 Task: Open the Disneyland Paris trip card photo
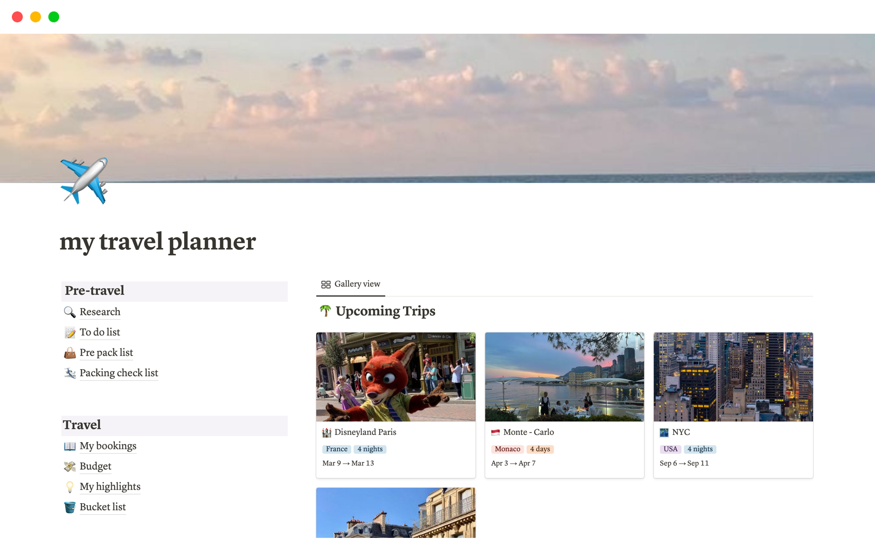396,377
